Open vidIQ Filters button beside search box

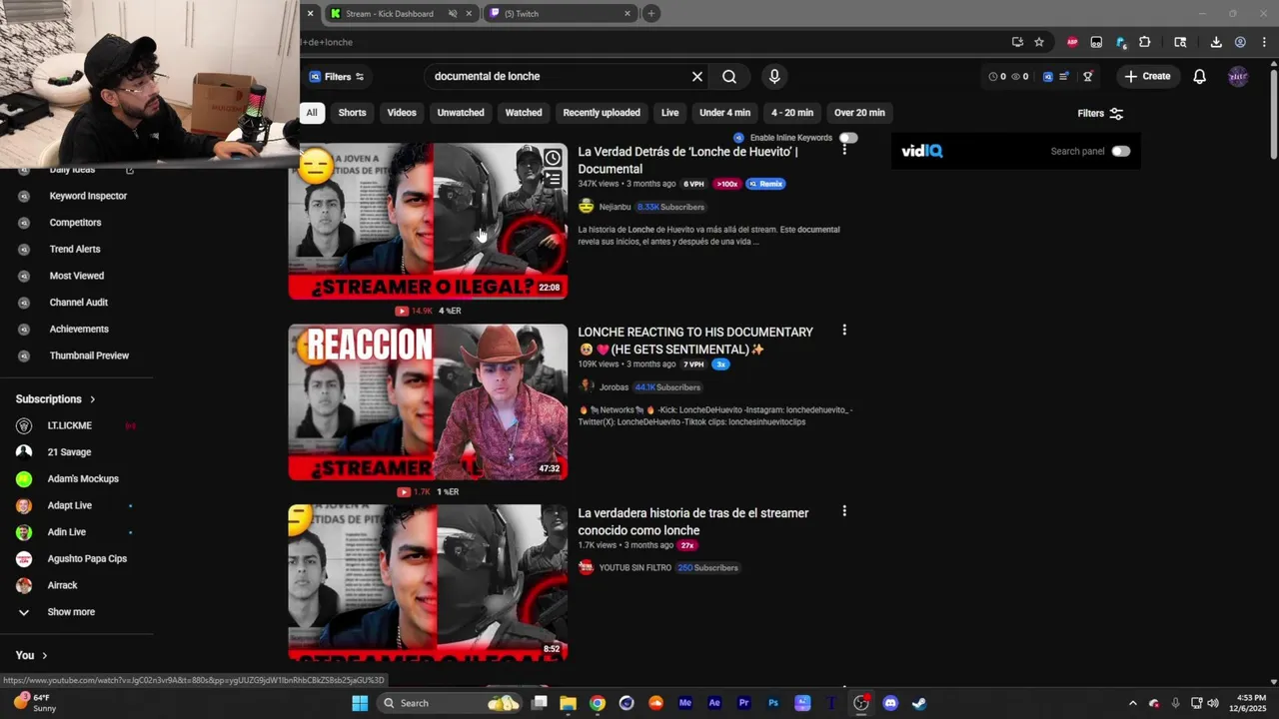337,77
